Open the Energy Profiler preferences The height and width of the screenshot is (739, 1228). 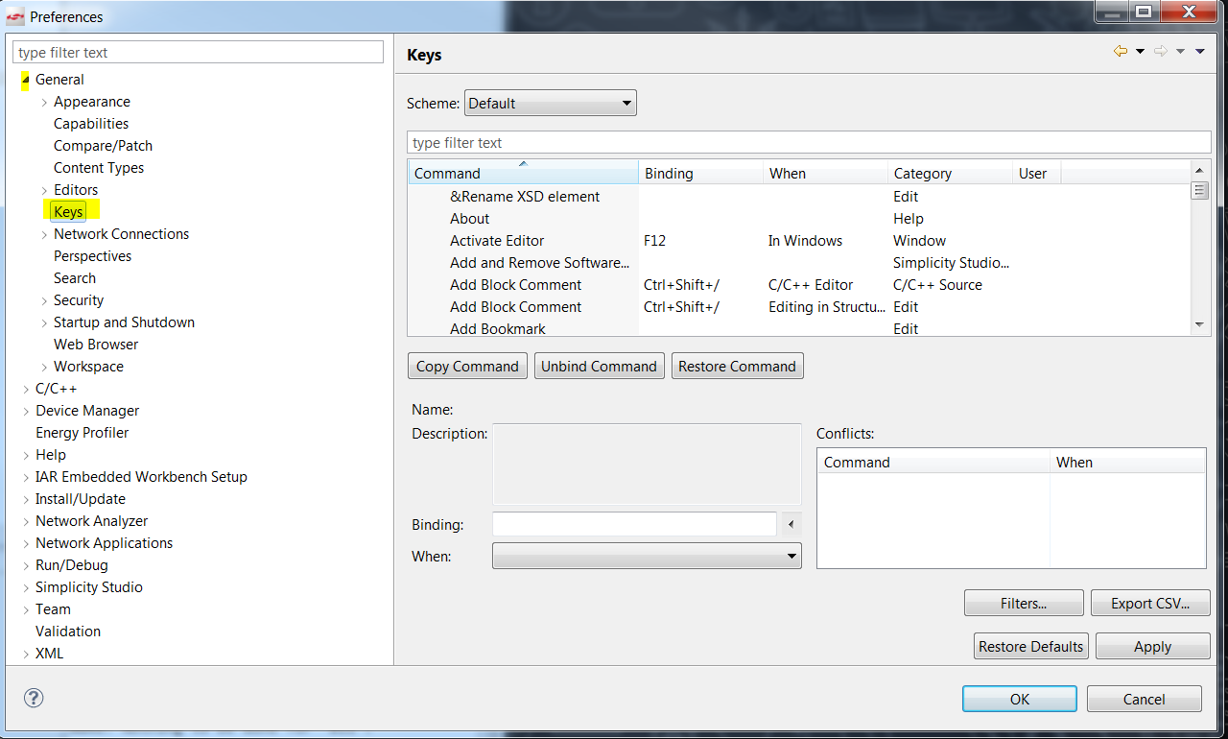click(x=82, y=432)
